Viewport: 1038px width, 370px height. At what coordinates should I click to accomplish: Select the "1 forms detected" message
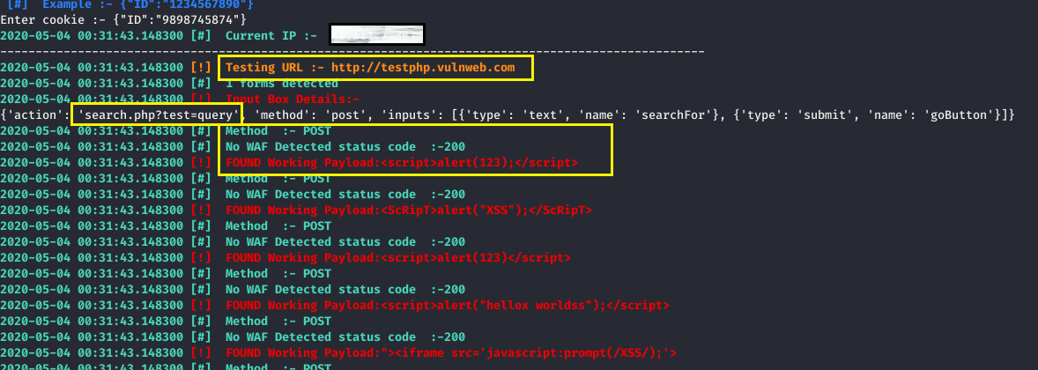tap(281, 84)
